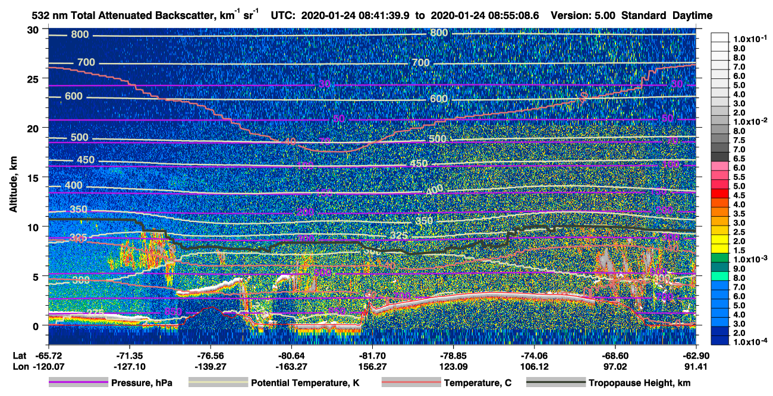Click the longitude value '-127.10'
This screenshot has width=773, height=396.
point(129,366)
